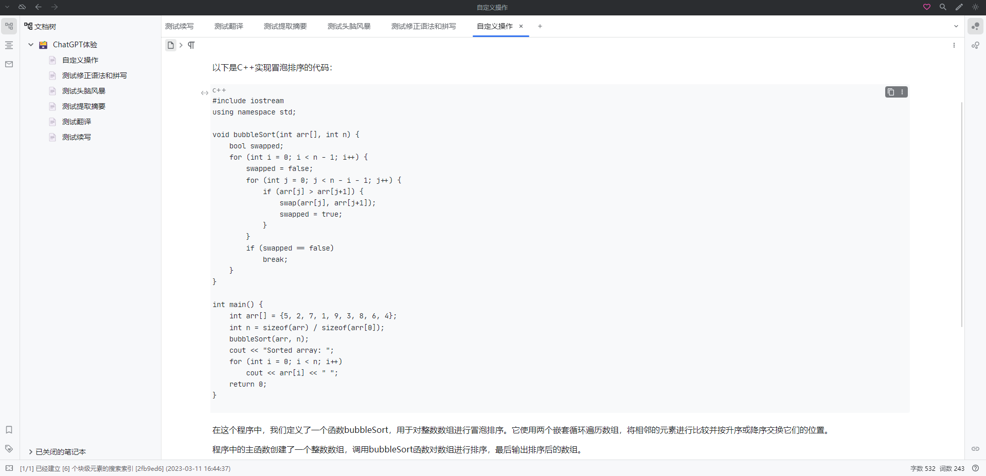
Task: Open the help icon in status bar
Action: click(x=975, y=468)
